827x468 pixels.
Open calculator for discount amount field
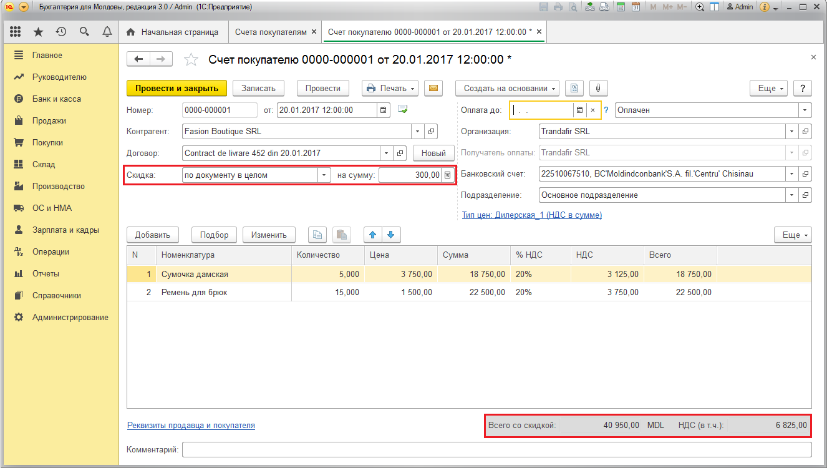[x=447, y=175]
